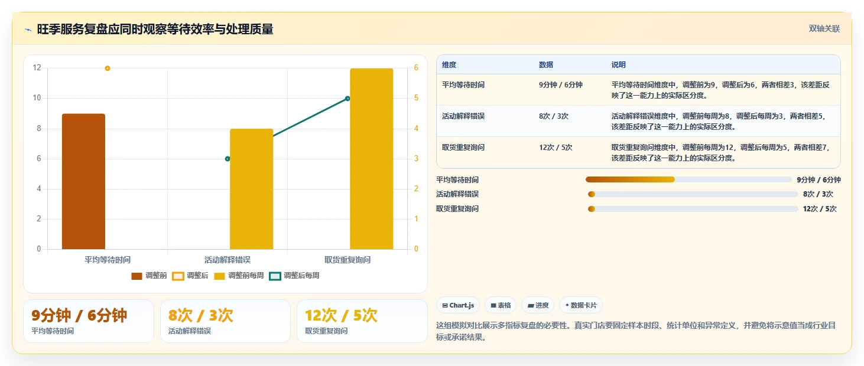The height and width of the screenshot is (366, 864).
Task: Click the 说明 column header in the table
Action: (x=619, y=65)
